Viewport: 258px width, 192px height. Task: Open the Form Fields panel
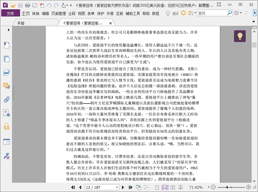click(7, 142)
